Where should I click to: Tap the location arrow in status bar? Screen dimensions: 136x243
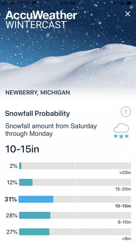click(x=115, y=3)
